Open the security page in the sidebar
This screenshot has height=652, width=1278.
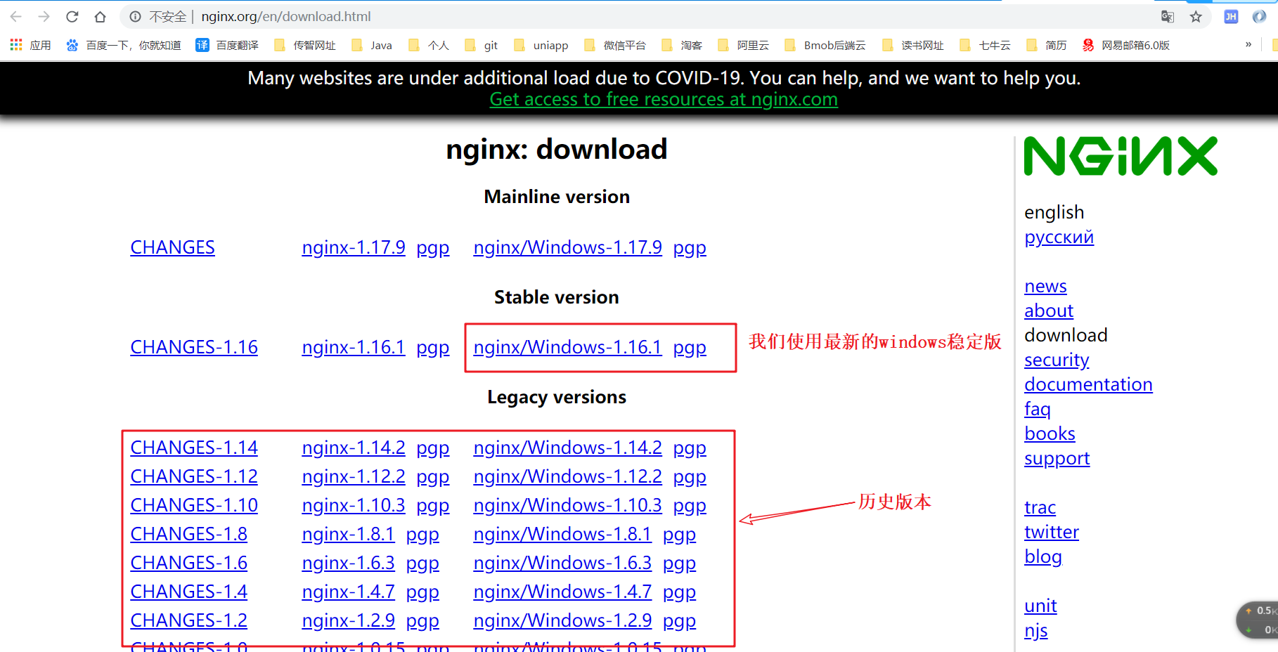pos(1057,360)
